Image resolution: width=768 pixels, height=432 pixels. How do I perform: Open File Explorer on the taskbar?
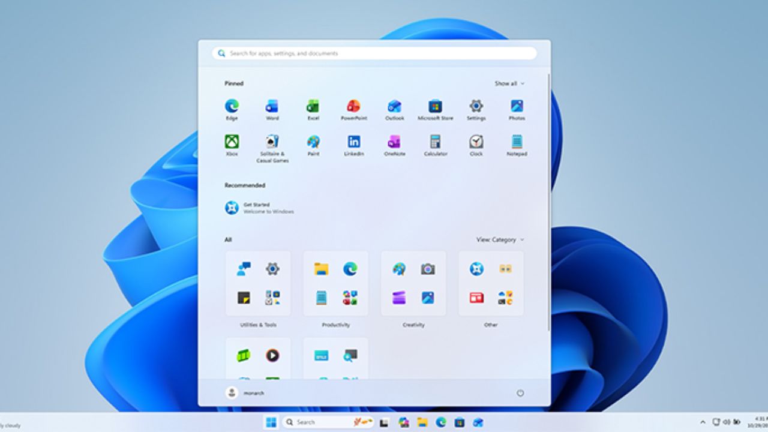pos(422,422)
